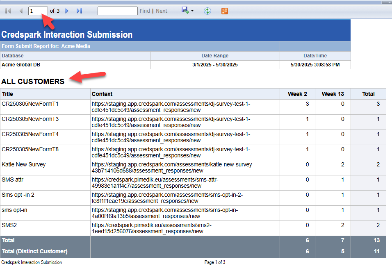Click the Week 13 column header
Image resolution: width=392 pixels, height=266 pixels.
(x=333, y=94)
